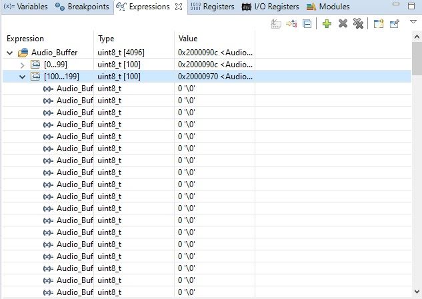Select the [0...99] partition row
Image resolution: width=422 pixels, height=299 pixels.
[x=207, y=65]
